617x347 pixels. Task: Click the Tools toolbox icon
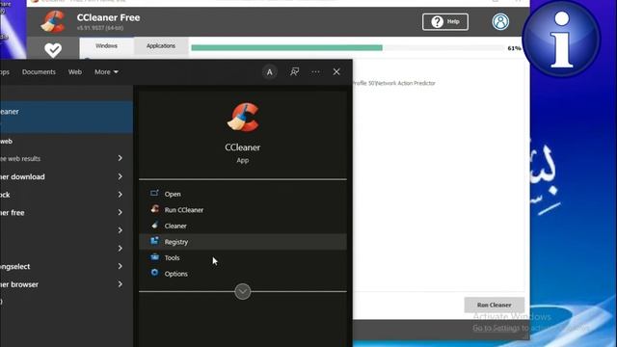[x=154, y=257]
